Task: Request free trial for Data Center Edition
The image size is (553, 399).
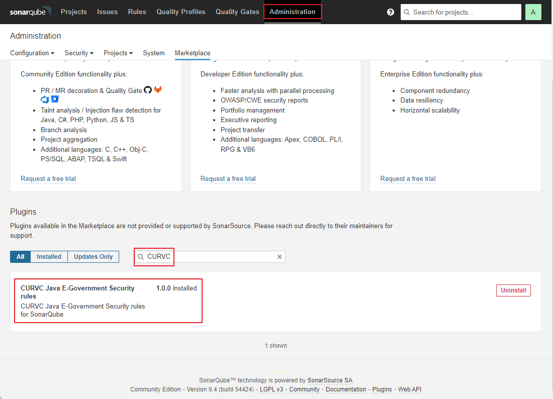Action: click(408, 179)
